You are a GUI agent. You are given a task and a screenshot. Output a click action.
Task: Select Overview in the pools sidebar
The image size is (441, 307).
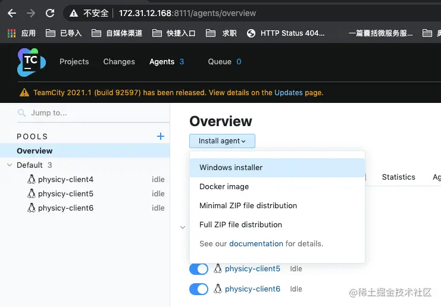tap(85, 151)
